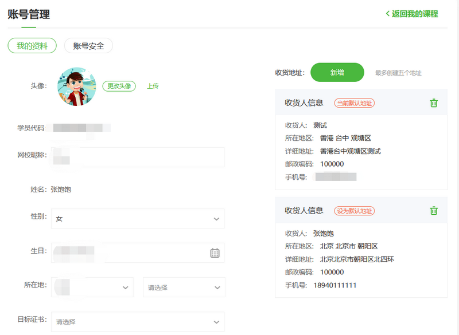Click the 更改头像 button
The height and width of the screenshot is (335, 459).
tap(119, 86)
